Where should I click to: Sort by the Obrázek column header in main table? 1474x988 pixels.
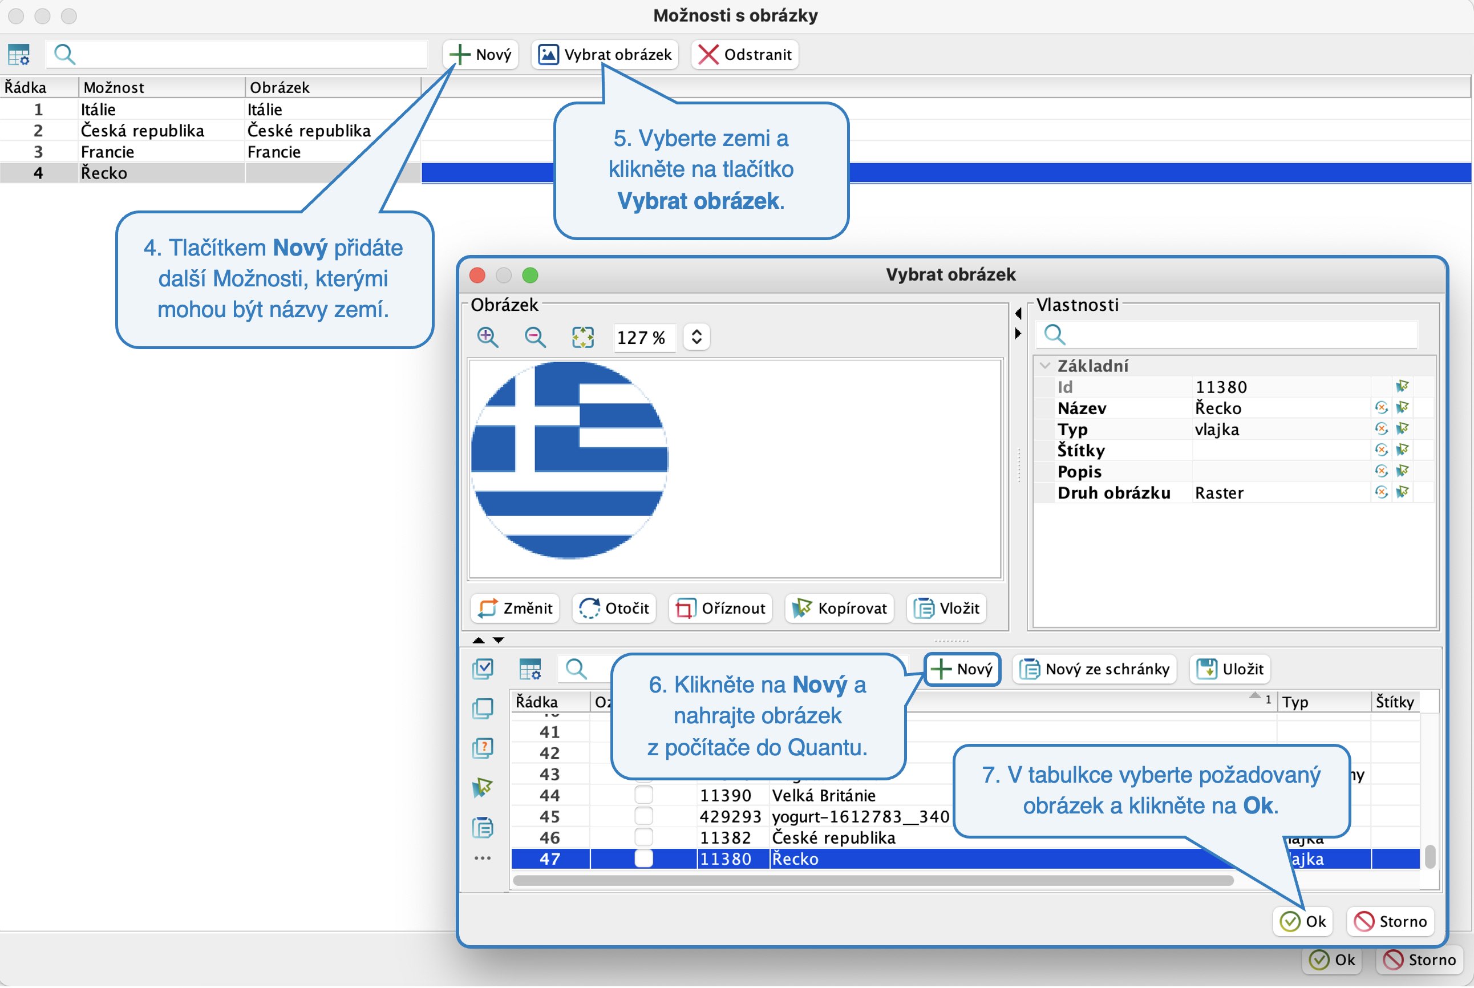tap(333, 87)
